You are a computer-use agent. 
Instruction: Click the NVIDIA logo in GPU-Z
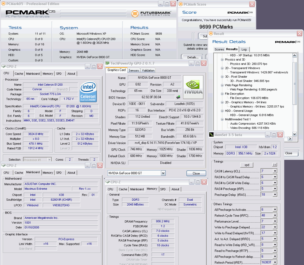pyautogui.click(x=193, y=87)
